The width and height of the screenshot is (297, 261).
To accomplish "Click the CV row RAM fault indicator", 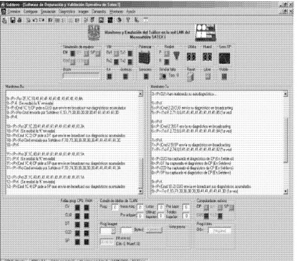I will (x=86, y=207).
